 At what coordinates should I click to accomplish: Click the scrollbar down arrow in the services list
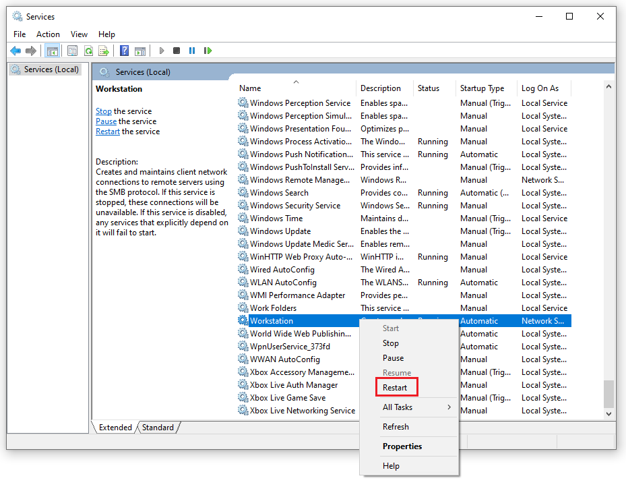pyautogui.click(x=608, y=414)
